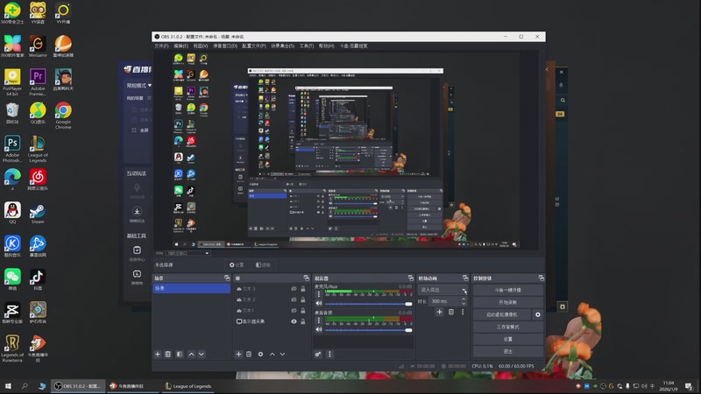Open Mic/Aux channel three-dot options
This screenshot has height=394, width=701.
click(319, 294)
